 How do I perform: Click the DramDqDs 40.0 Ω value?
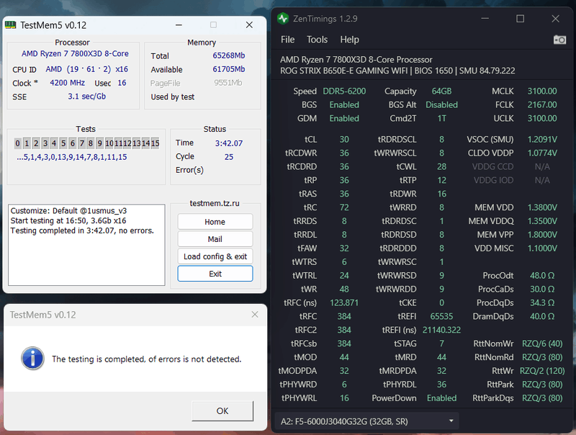pyautogui.click(x=542, y=316)
